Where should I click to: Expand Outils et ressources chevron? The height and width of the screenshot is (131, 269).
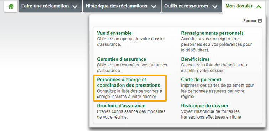pyautogui.click(x=214, y=7)
